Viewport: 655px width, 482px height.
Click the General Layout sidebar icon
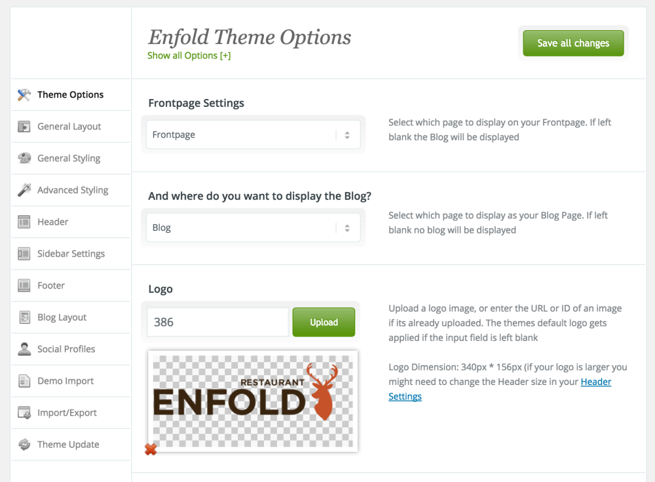24,127
